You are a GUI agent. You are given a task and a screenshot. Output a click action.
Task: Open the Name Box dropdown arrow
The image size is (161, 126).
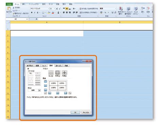click(x=27, y=19)
